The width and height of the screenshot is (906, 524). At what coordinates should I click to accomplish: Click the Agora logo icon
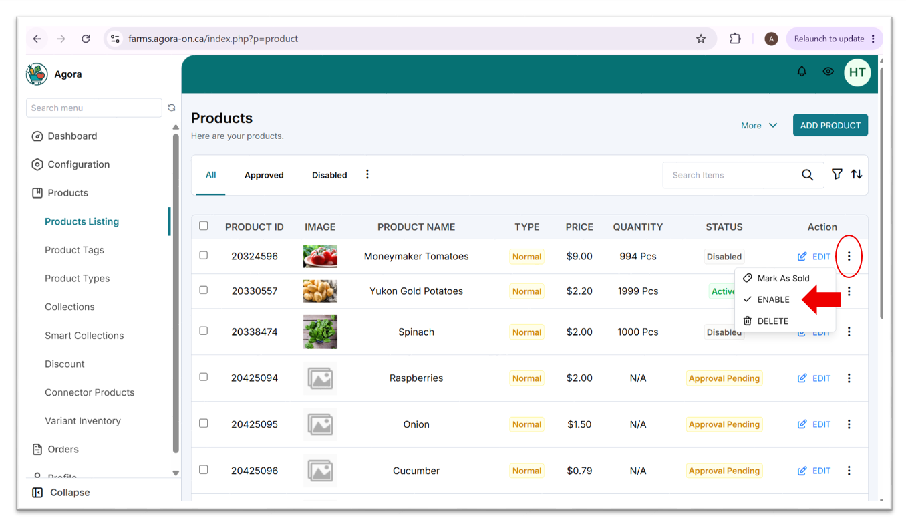[37, 74]
